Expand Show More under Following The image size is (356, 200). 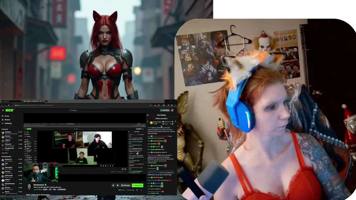point(5,153)
